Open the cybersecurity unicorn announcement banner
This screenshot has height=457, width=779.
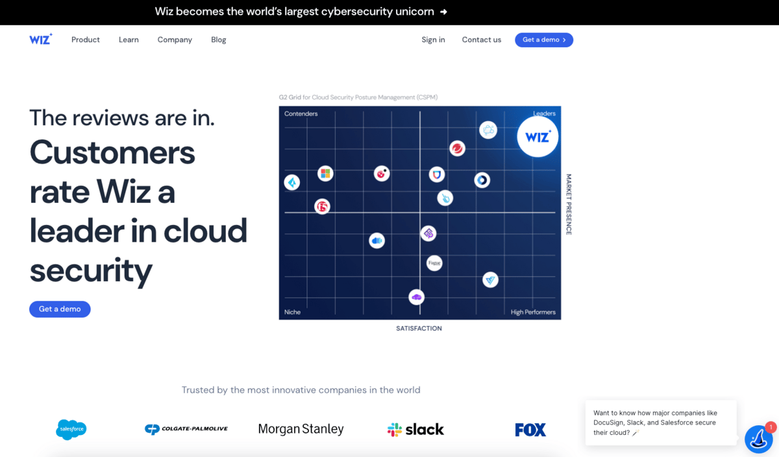tap(301, 12)
